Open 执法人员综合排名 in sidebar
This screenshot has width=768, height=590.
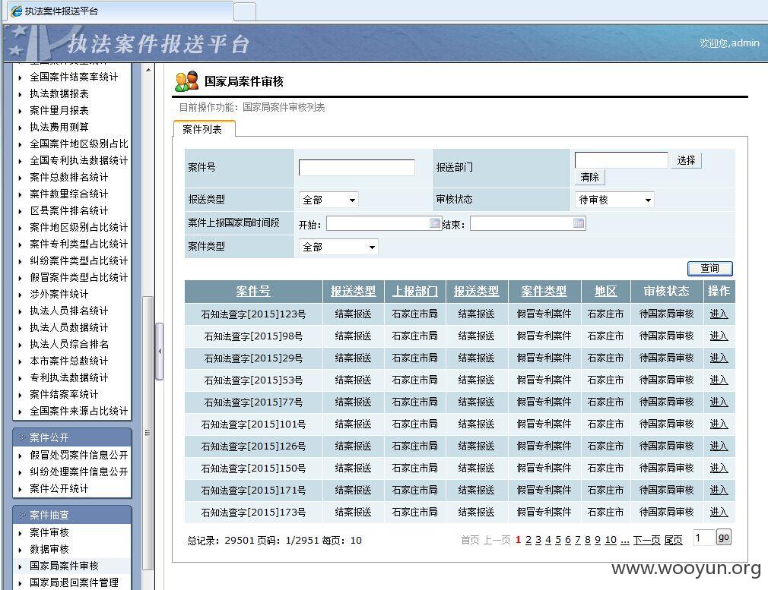pyautogui.click(x=69, y=344)
